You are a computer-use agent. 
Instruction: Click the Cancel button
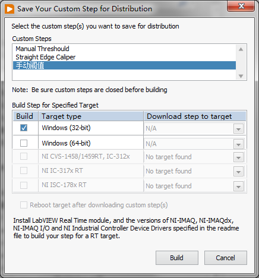click(x=226, y=258)
